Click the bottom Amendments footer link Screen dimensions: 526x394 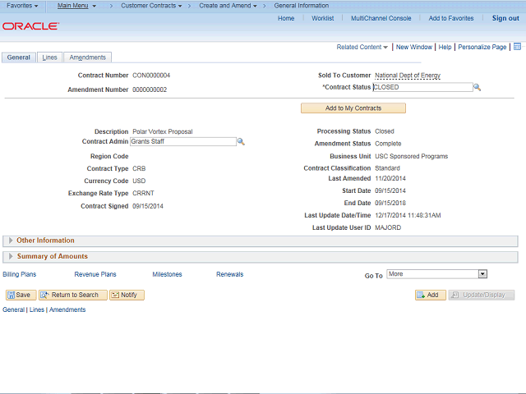[67, 309]
